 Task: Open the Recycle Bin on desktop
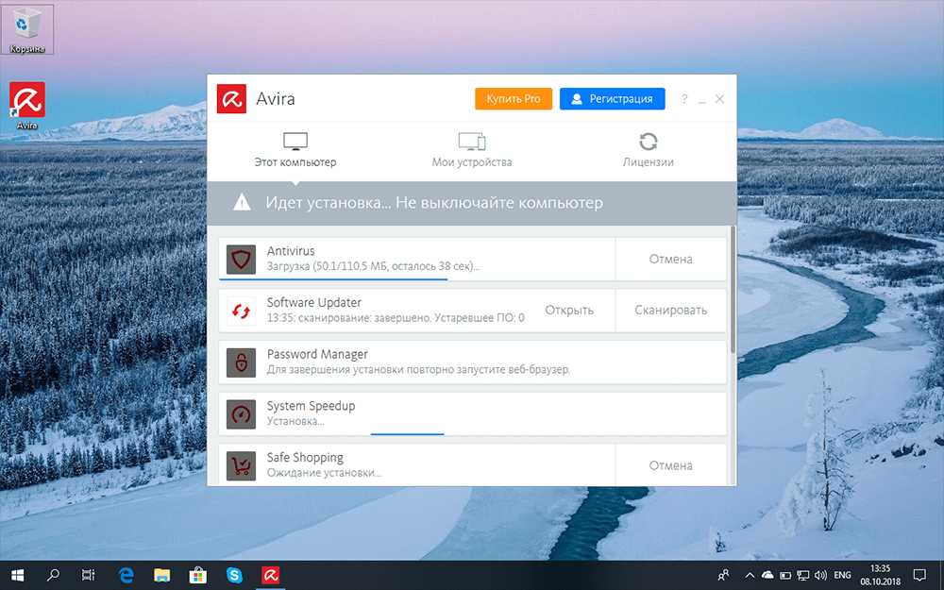pyautogui.click(x=27, y=29)
